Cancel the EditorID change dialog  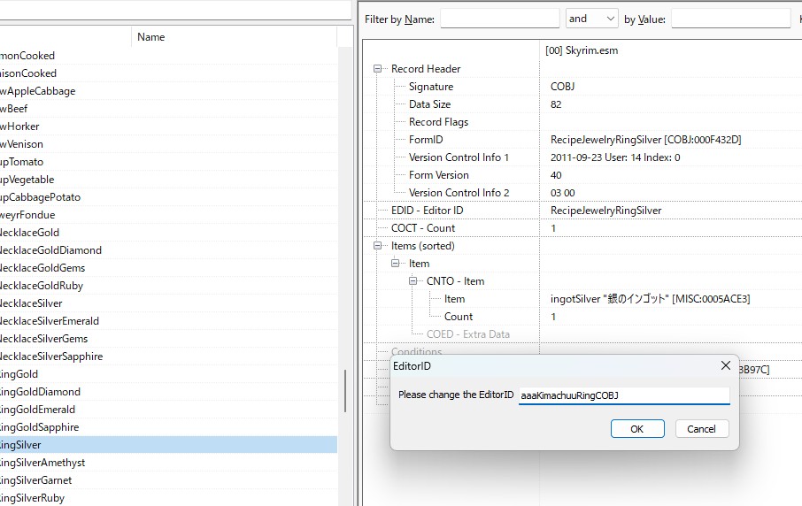click(x=701, y=428)
